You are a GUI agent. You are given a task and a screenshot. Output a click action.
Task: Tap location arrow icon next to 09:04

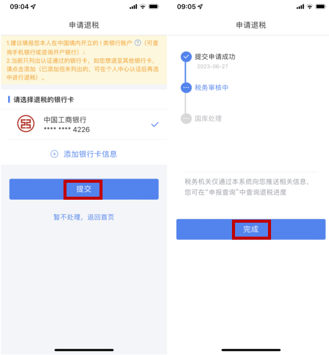[x=33, y=7]
